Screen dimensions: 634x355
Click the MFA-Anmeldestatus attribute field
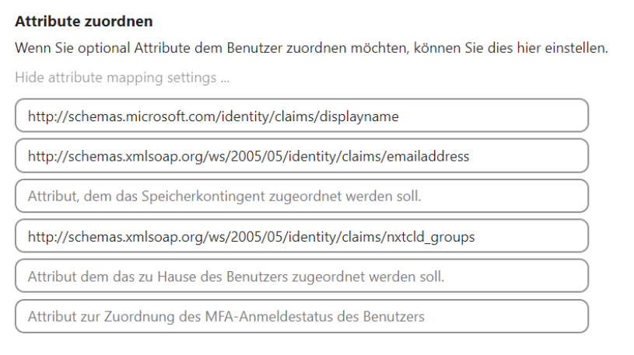tap(301, 317)
